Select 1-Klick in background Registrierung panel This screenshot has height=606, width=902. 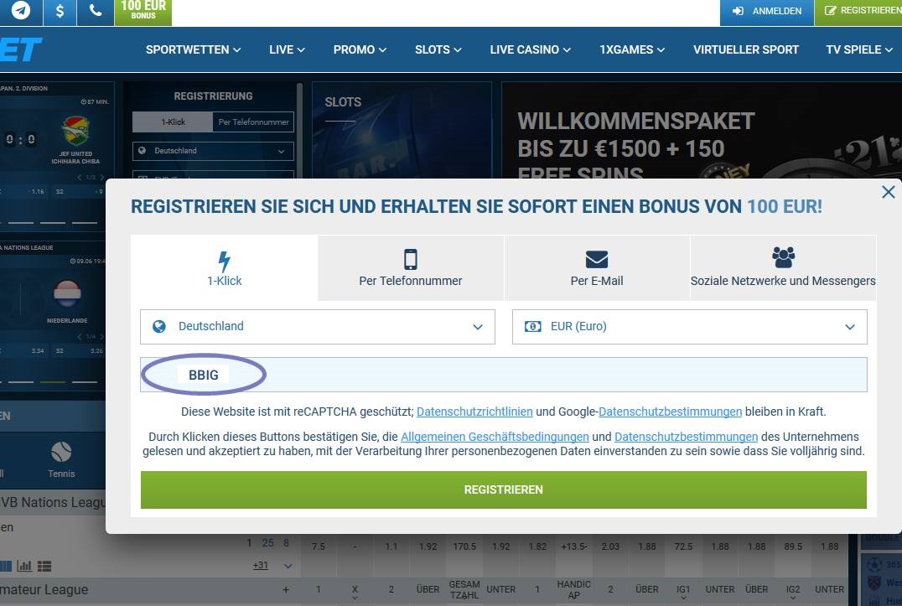[173, 122]
